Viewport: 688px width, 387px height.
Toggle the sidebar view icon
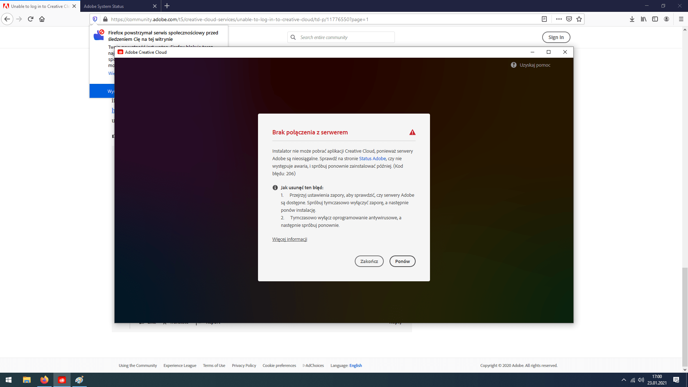pos(655,19)
